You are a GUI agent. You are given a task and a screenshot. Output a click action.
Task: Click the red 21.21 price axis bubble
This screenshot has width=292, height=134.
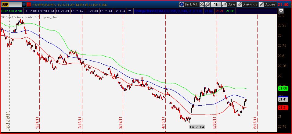[283, 108]
